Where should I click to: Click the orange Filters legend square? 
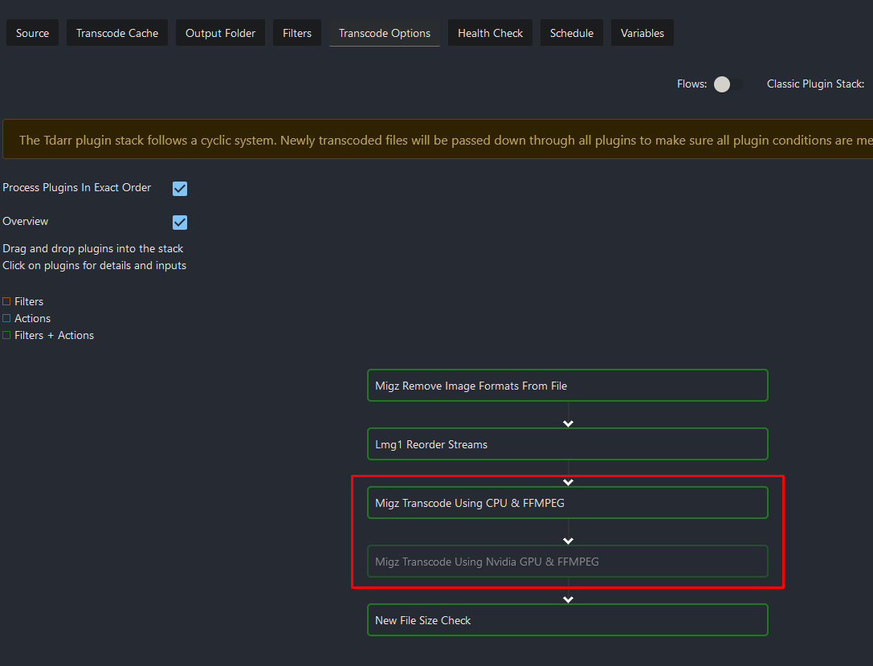tap(6, 302)
